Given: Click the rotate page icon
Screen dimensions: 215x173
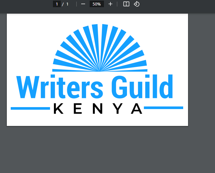Looking at the screenshot, I should [137, 4].
